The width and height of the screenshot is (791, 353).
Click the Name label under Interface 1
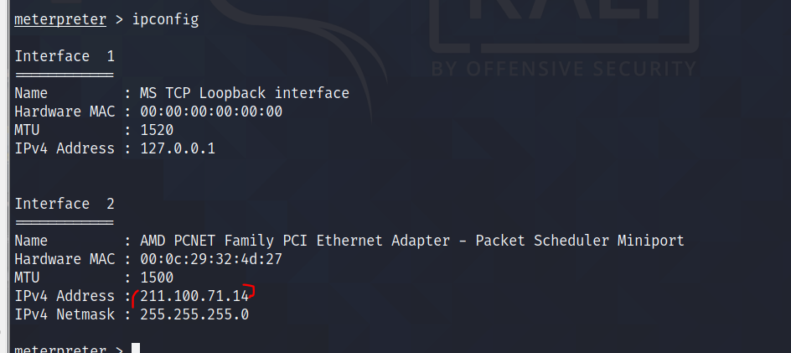[x=32, y=93]
